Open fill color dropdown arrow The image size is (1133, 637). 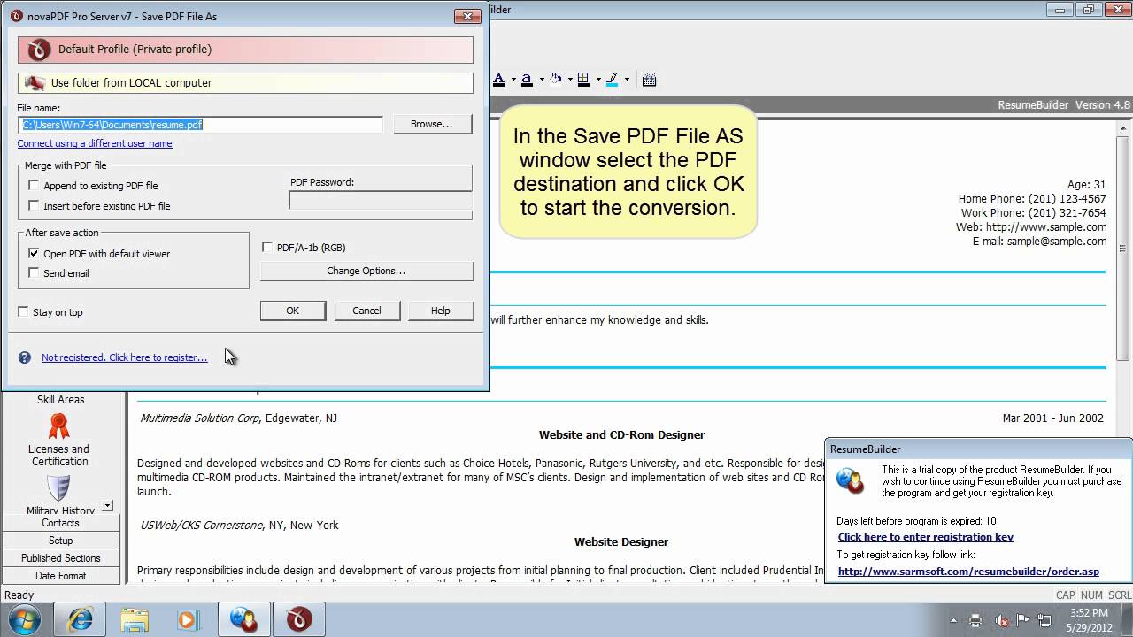tap(569, 80)
